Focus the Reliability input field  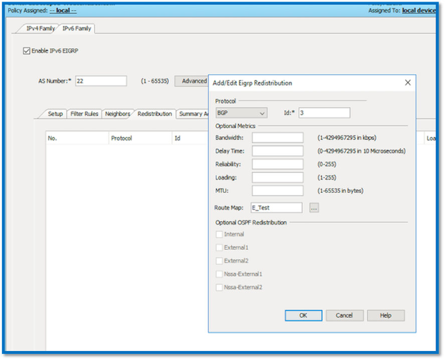[278, 164]
